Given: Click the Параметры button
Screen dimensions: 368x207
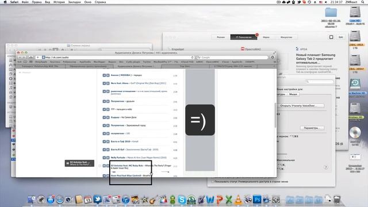Looking at the screenshot, I should click(x=312, y=128).
